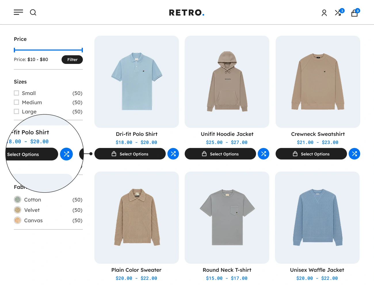Screen dimensions: 374x285
Task: Compare the Dri-fit Polo Shirt
Action: click(173, 154)
